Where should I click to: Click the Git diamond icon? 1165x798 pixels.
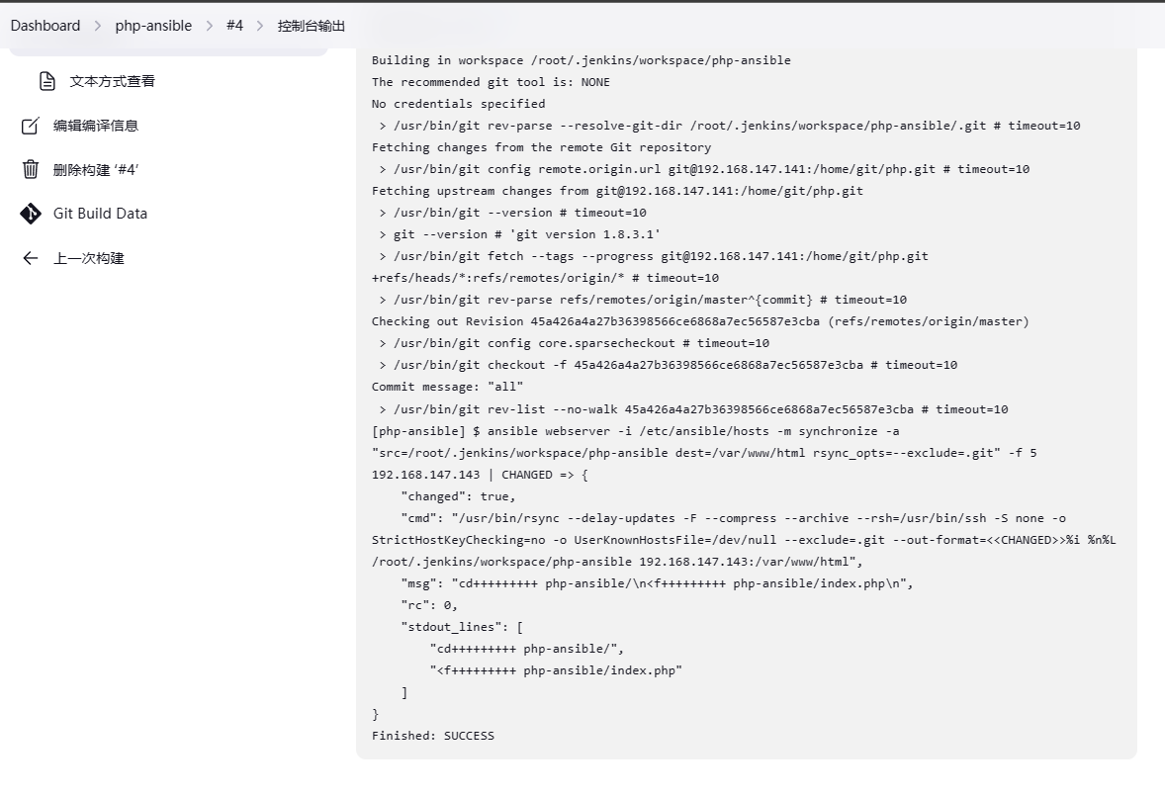30,214
